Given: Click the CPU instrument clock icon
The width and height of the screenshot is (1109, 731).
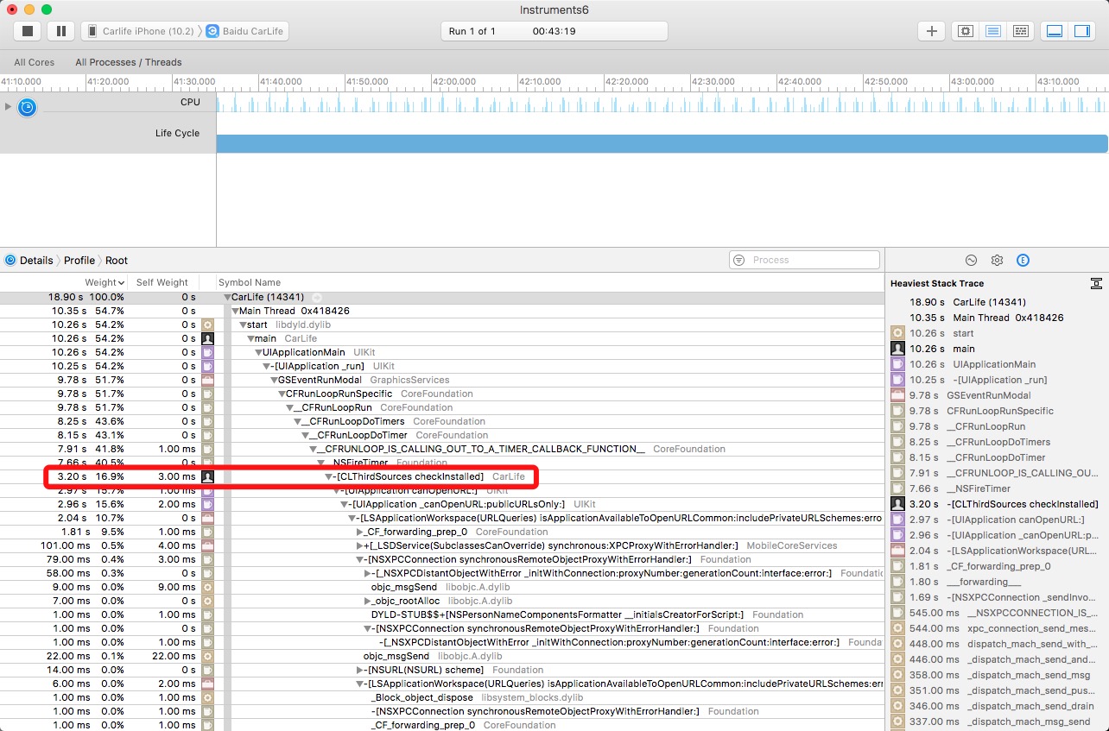Looking at the screenshot, I should click(28, 107).
